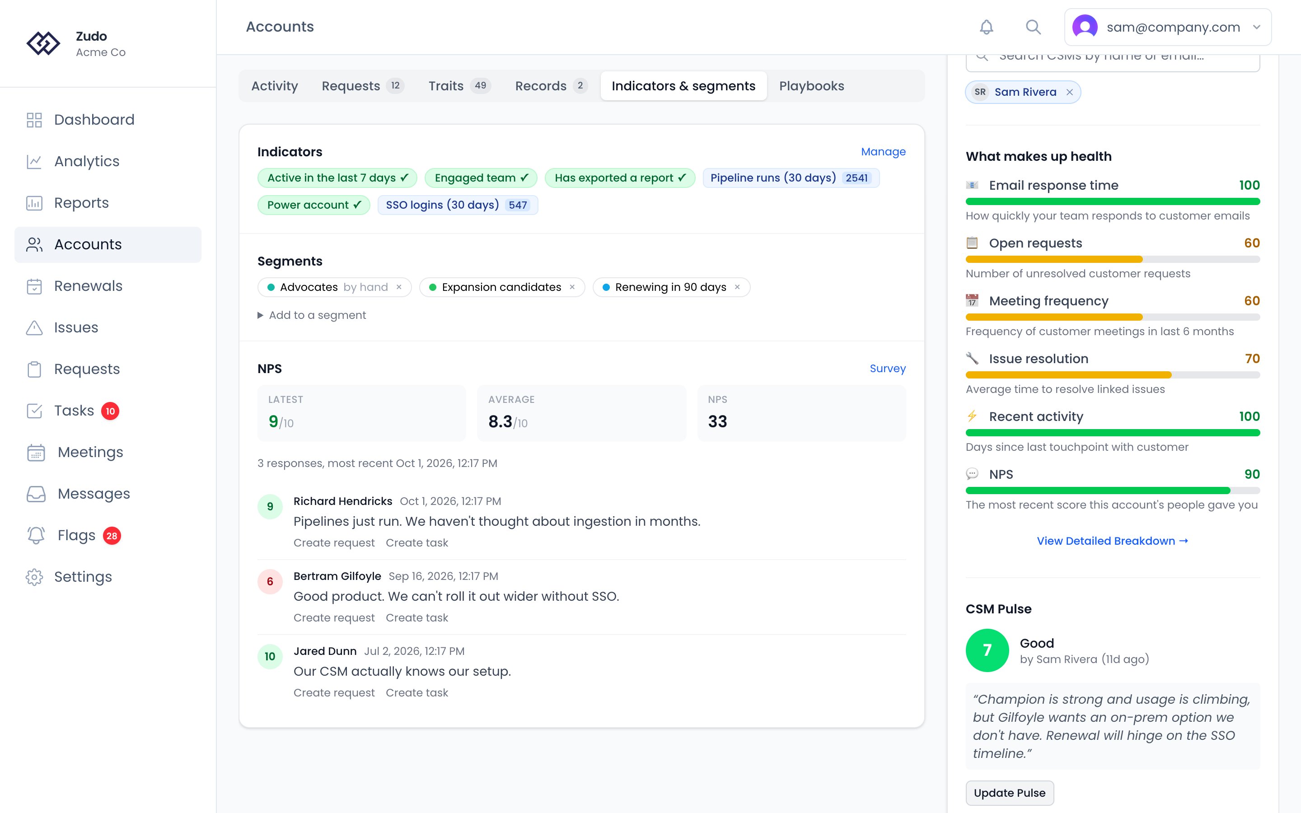Click the NPS Survey link
This screenshot has height=813, width=1301.
pyautogui.click(x=887, y=368)
